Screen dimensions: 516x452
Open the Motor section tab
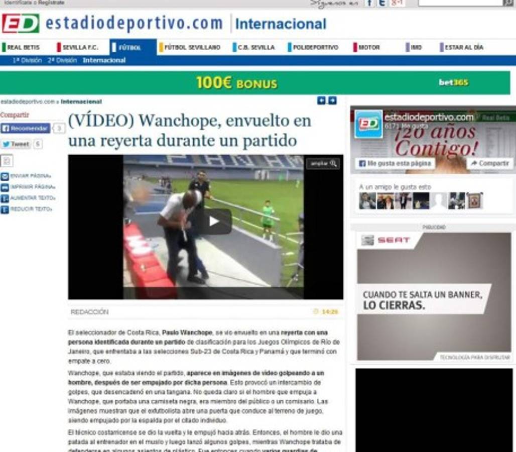(369, 47)
